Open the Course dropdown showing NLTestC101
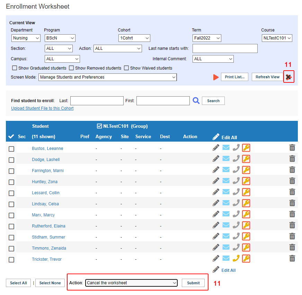This screenshot has height=295, width=302. (277, 38)
